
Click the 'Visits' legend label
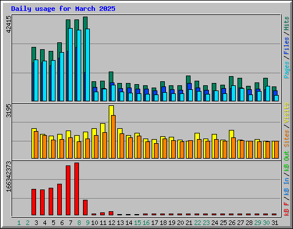[287, 113]
